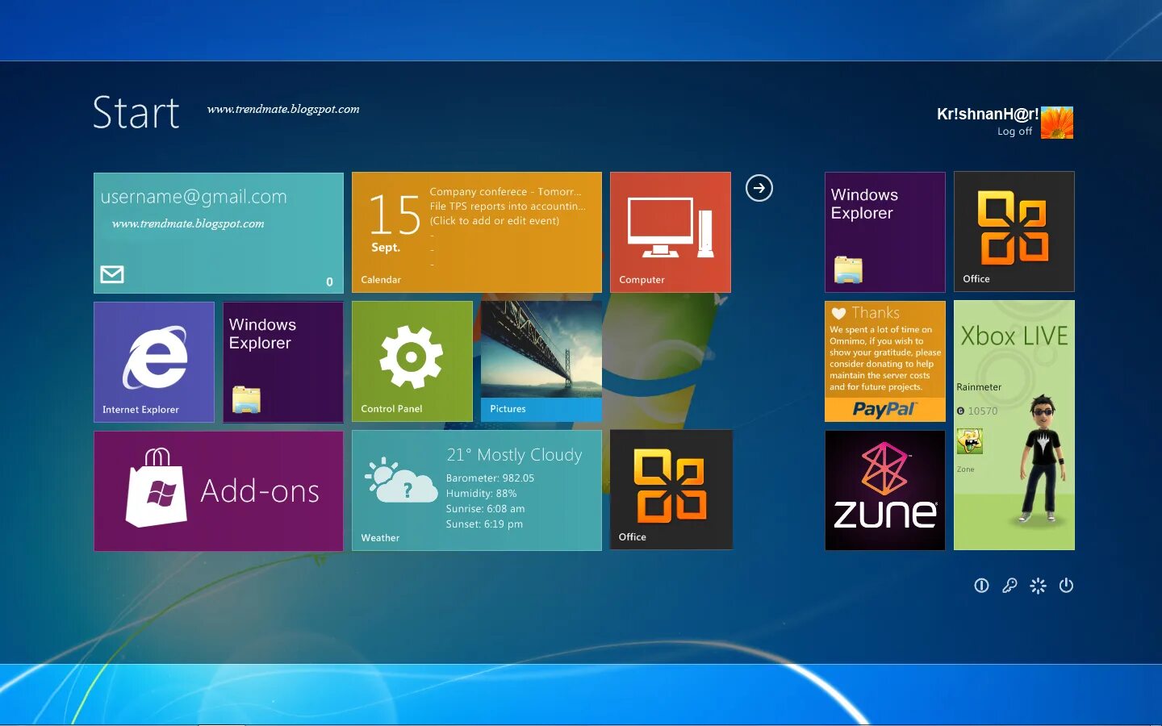The height and width of the screenshot is (726, 1162).
Task: Click the Calendar tile label
Action: click(381, 280)
